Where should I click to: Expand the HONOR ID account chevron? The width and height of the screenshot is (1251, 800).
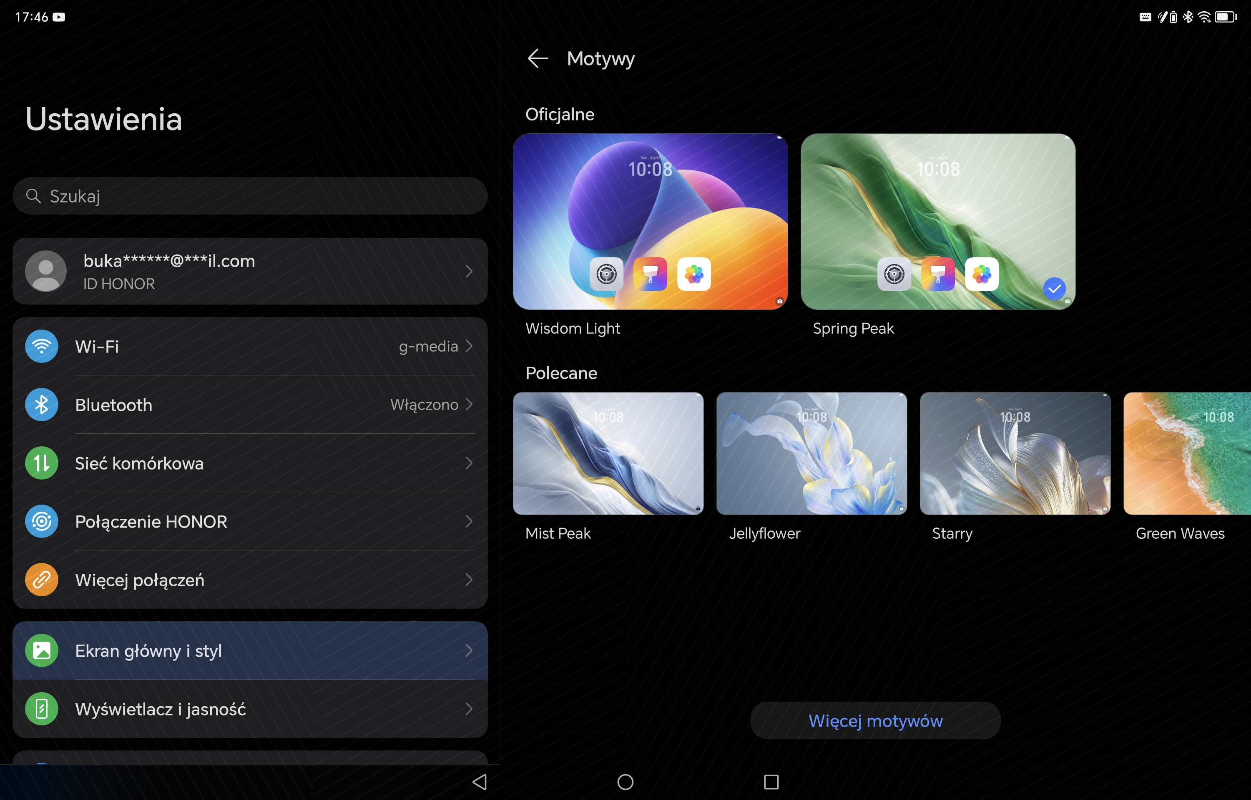point(469,271)
